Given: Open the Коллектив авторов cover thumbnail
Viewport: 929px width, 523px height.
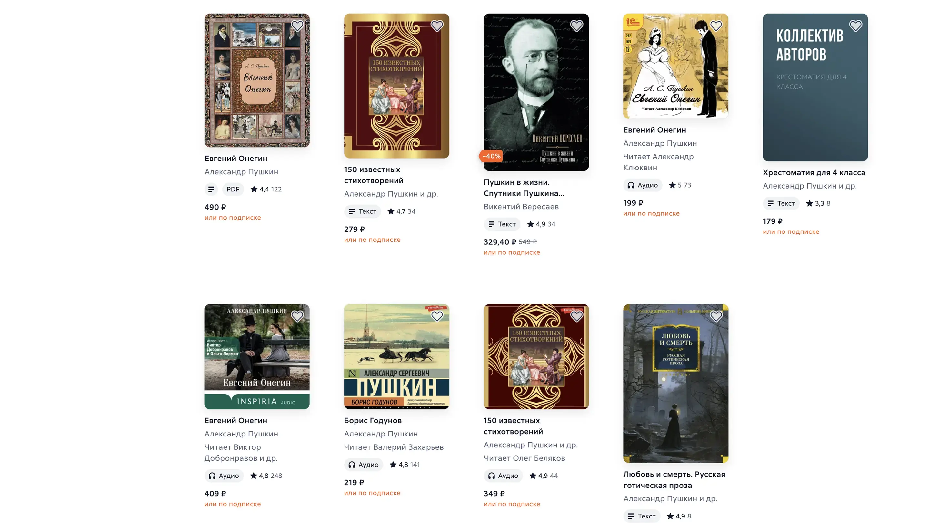Looking at the screenshot, I should click(815, 87).
